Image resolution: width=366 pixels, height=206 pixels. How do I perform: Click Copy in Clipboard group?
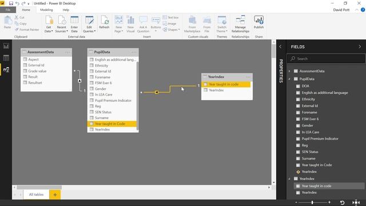[21, 23]
